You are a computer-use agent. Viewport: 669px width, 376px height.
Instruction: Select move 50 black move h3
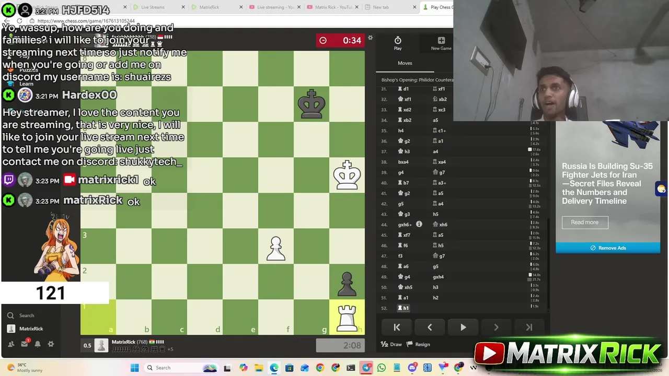(x=435, y=287)
